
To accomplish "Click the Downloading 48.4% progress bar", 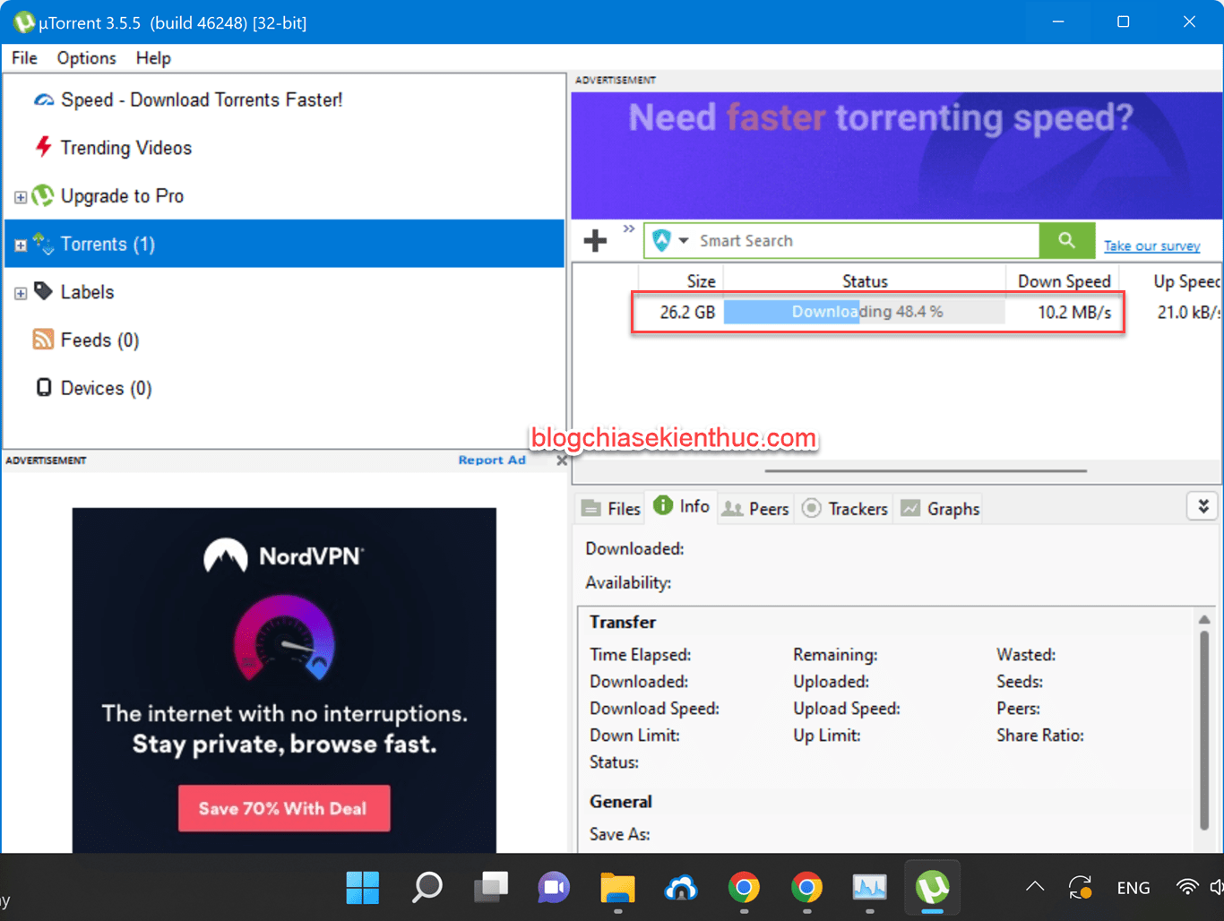I will tap(864, 311).
